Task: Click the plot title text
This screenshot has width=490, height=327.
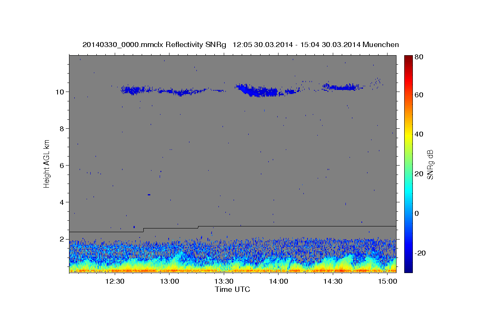Action: (241, 45)
